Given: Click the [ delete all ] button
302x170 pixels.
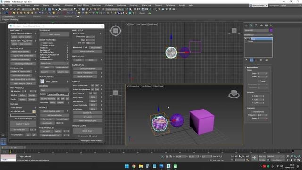Looking at the screenshot, I should pos(88,113).
